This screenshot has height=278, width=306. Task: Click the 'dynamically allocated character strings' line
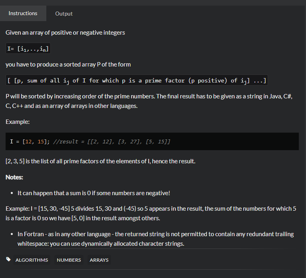coord(101,243)
